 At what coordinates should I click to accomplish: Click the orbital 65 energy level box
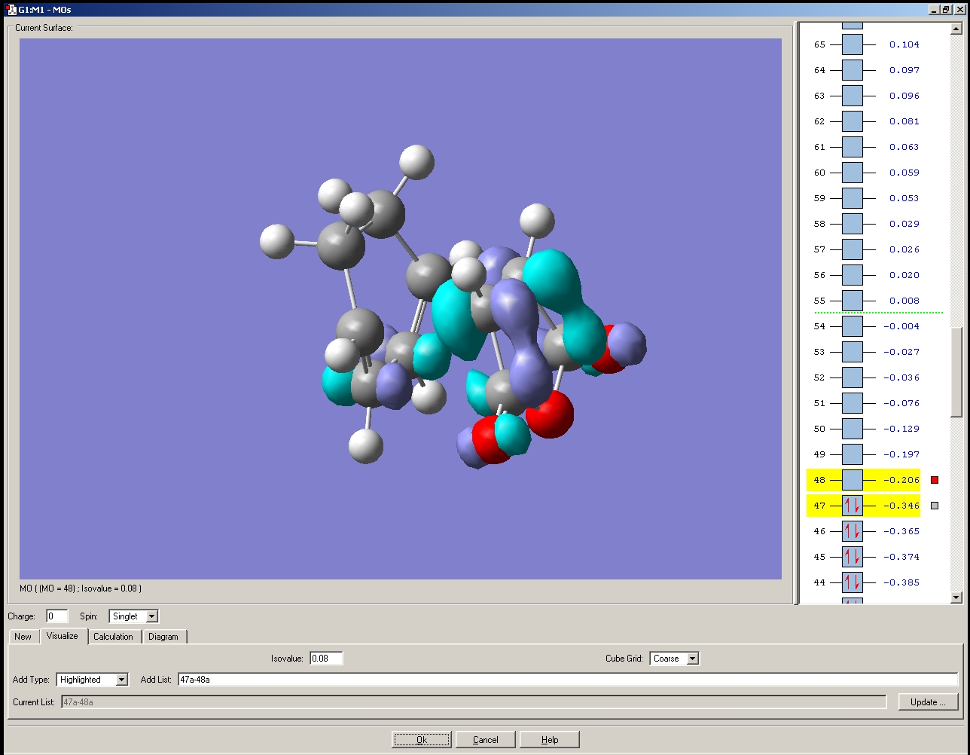[852, 44]
